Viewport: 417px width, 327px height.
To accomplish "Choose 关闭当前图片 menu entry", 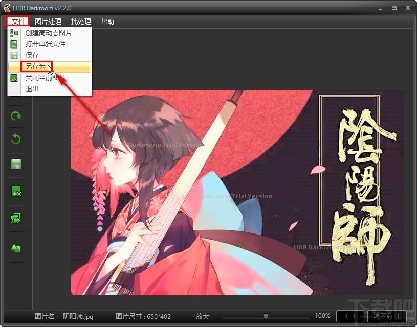I will point(50,78).
